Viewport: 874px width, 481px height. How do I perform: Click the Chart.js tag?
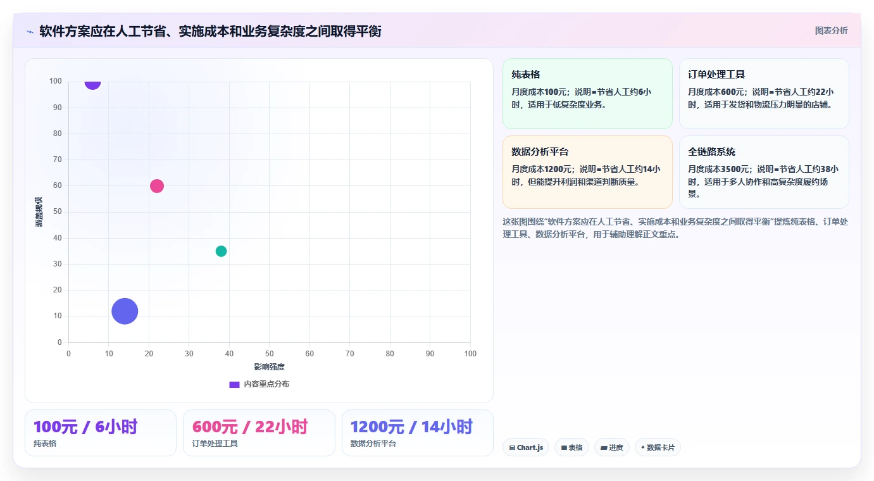[x=526, y=447]
